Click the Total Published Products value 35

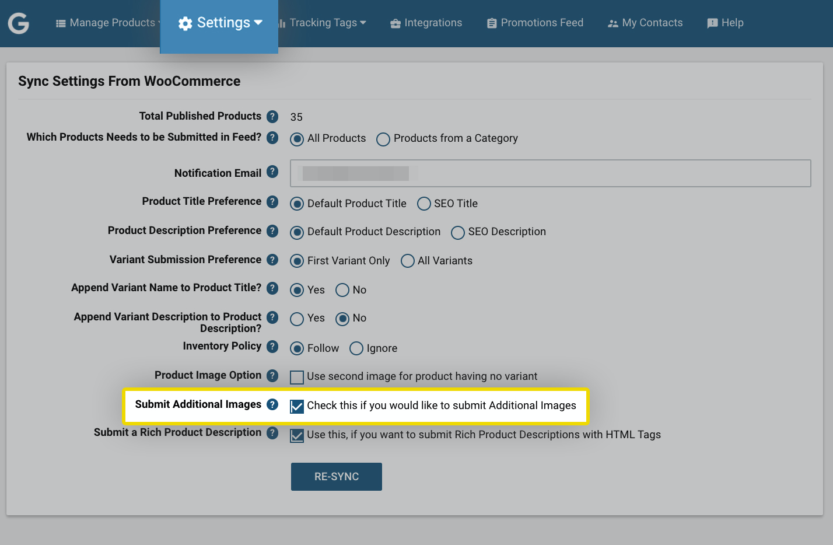[296, 117]
